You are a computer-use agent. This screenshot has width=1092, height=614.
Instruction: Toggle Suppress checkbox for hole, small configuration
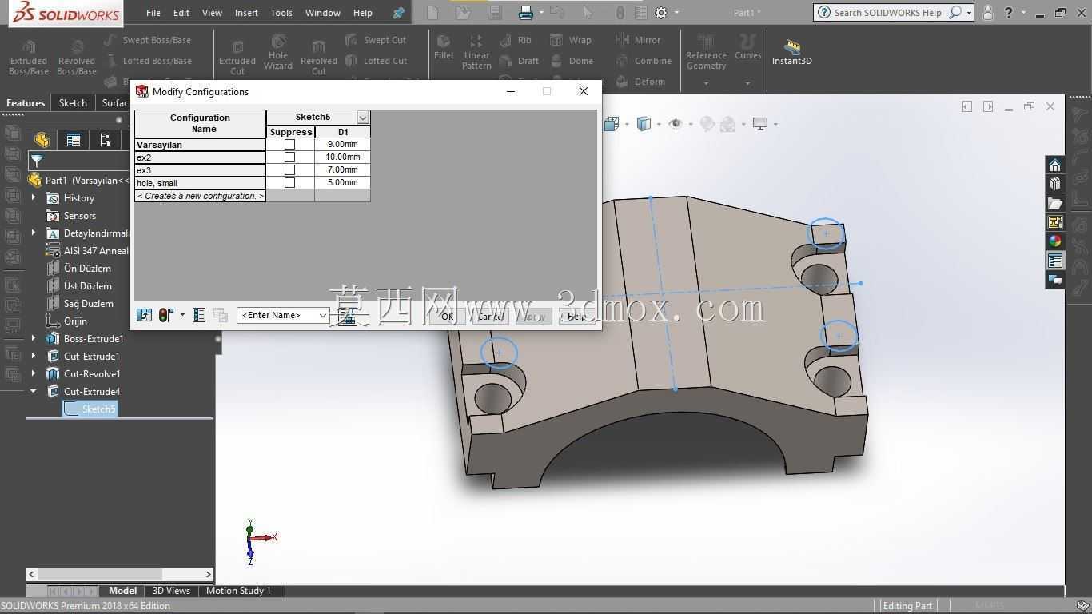pyautogui.click(x=289, y=183)
